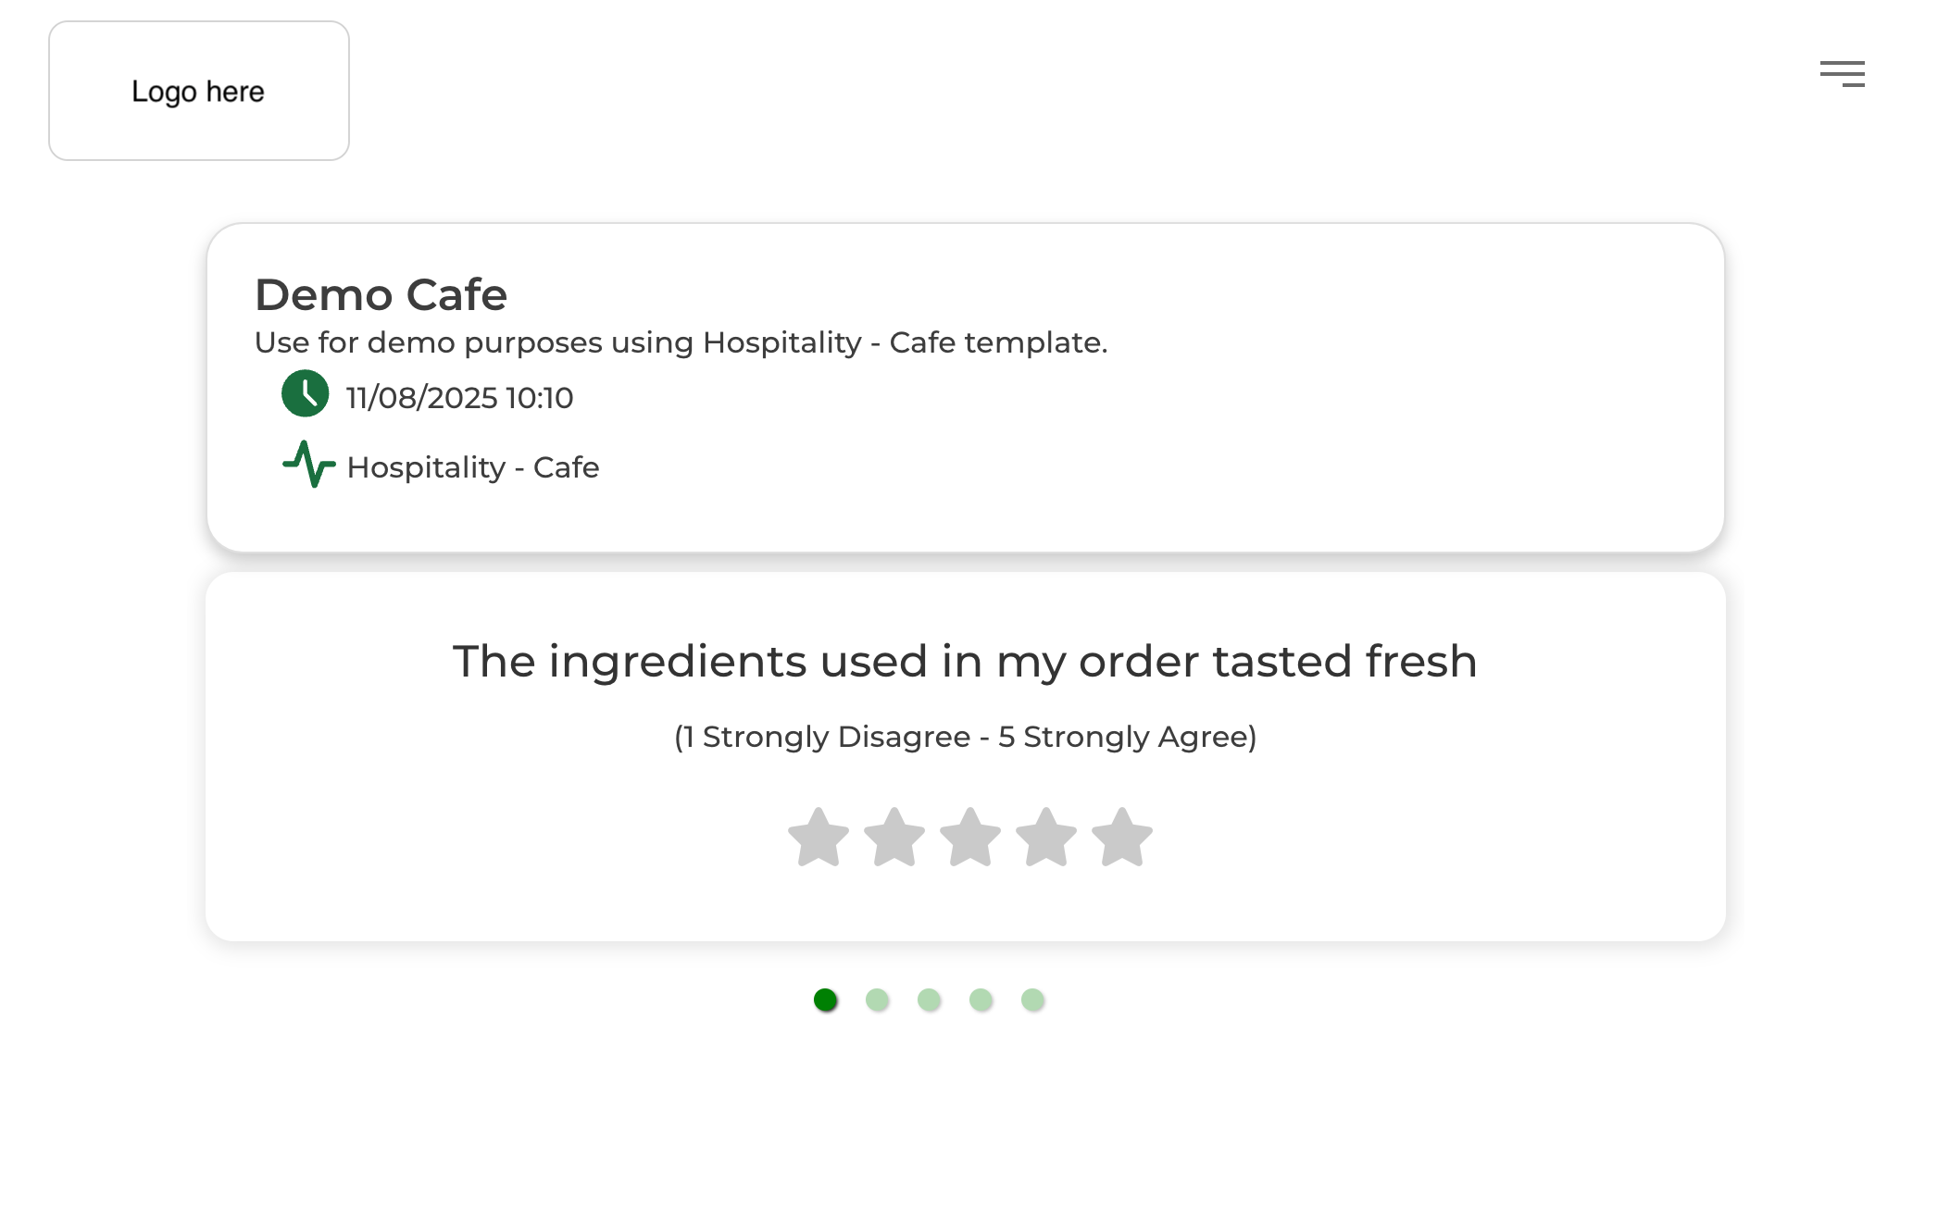The image size is (1950, 1205).
Task: Click the Demo Cafe title
Action: [x=381, y=295]
